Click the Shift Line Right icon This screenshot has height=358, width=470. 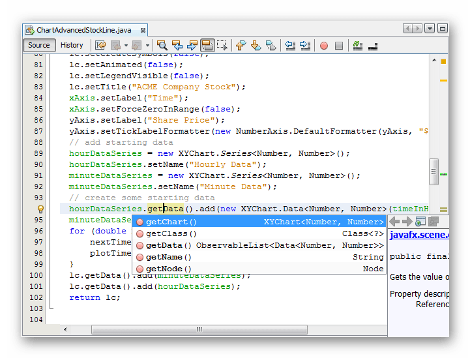click(x=305, y=46)
